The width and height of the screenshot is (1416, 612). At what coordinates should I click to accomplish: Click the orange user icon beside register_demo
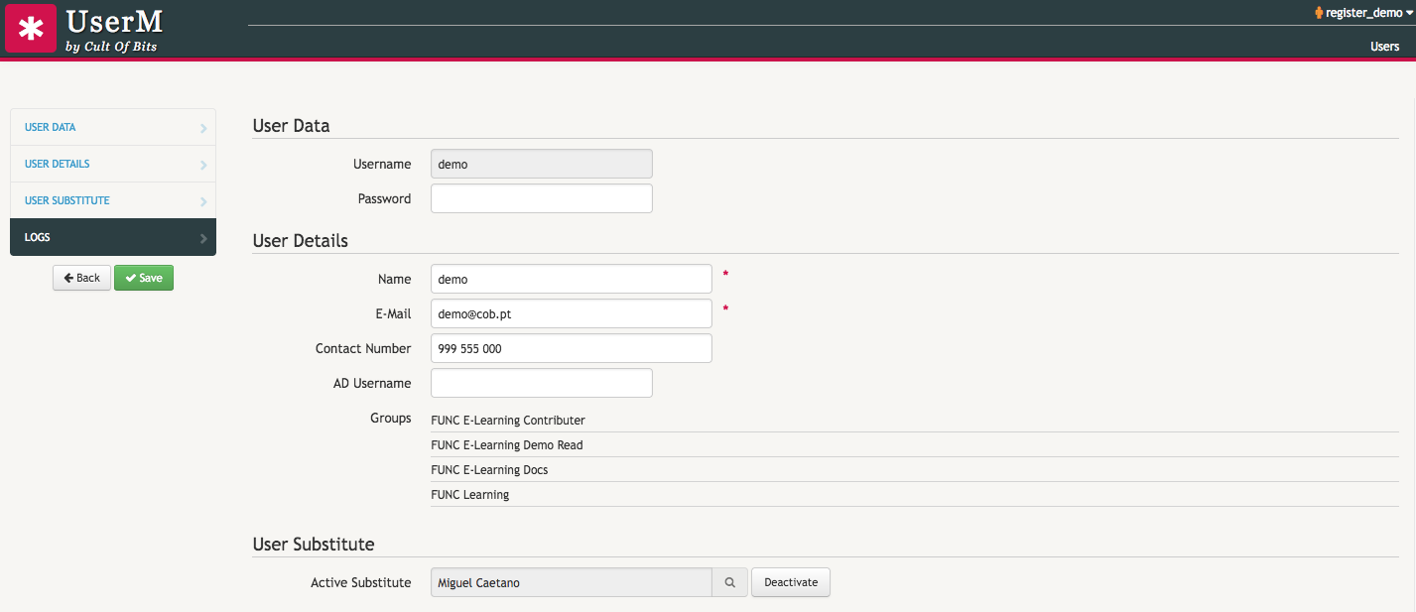click(x=1319, y=13)
